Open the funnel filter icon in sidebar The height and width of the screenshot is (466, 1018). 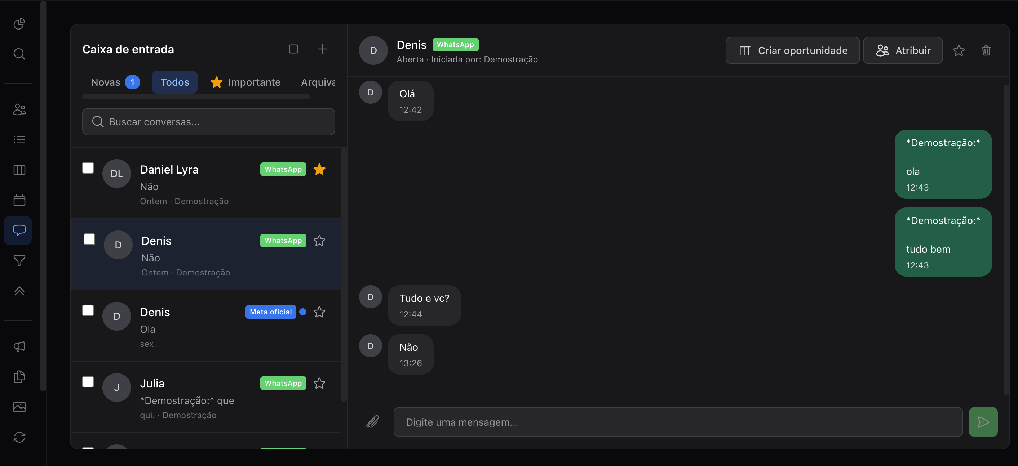tap(19, 261)
